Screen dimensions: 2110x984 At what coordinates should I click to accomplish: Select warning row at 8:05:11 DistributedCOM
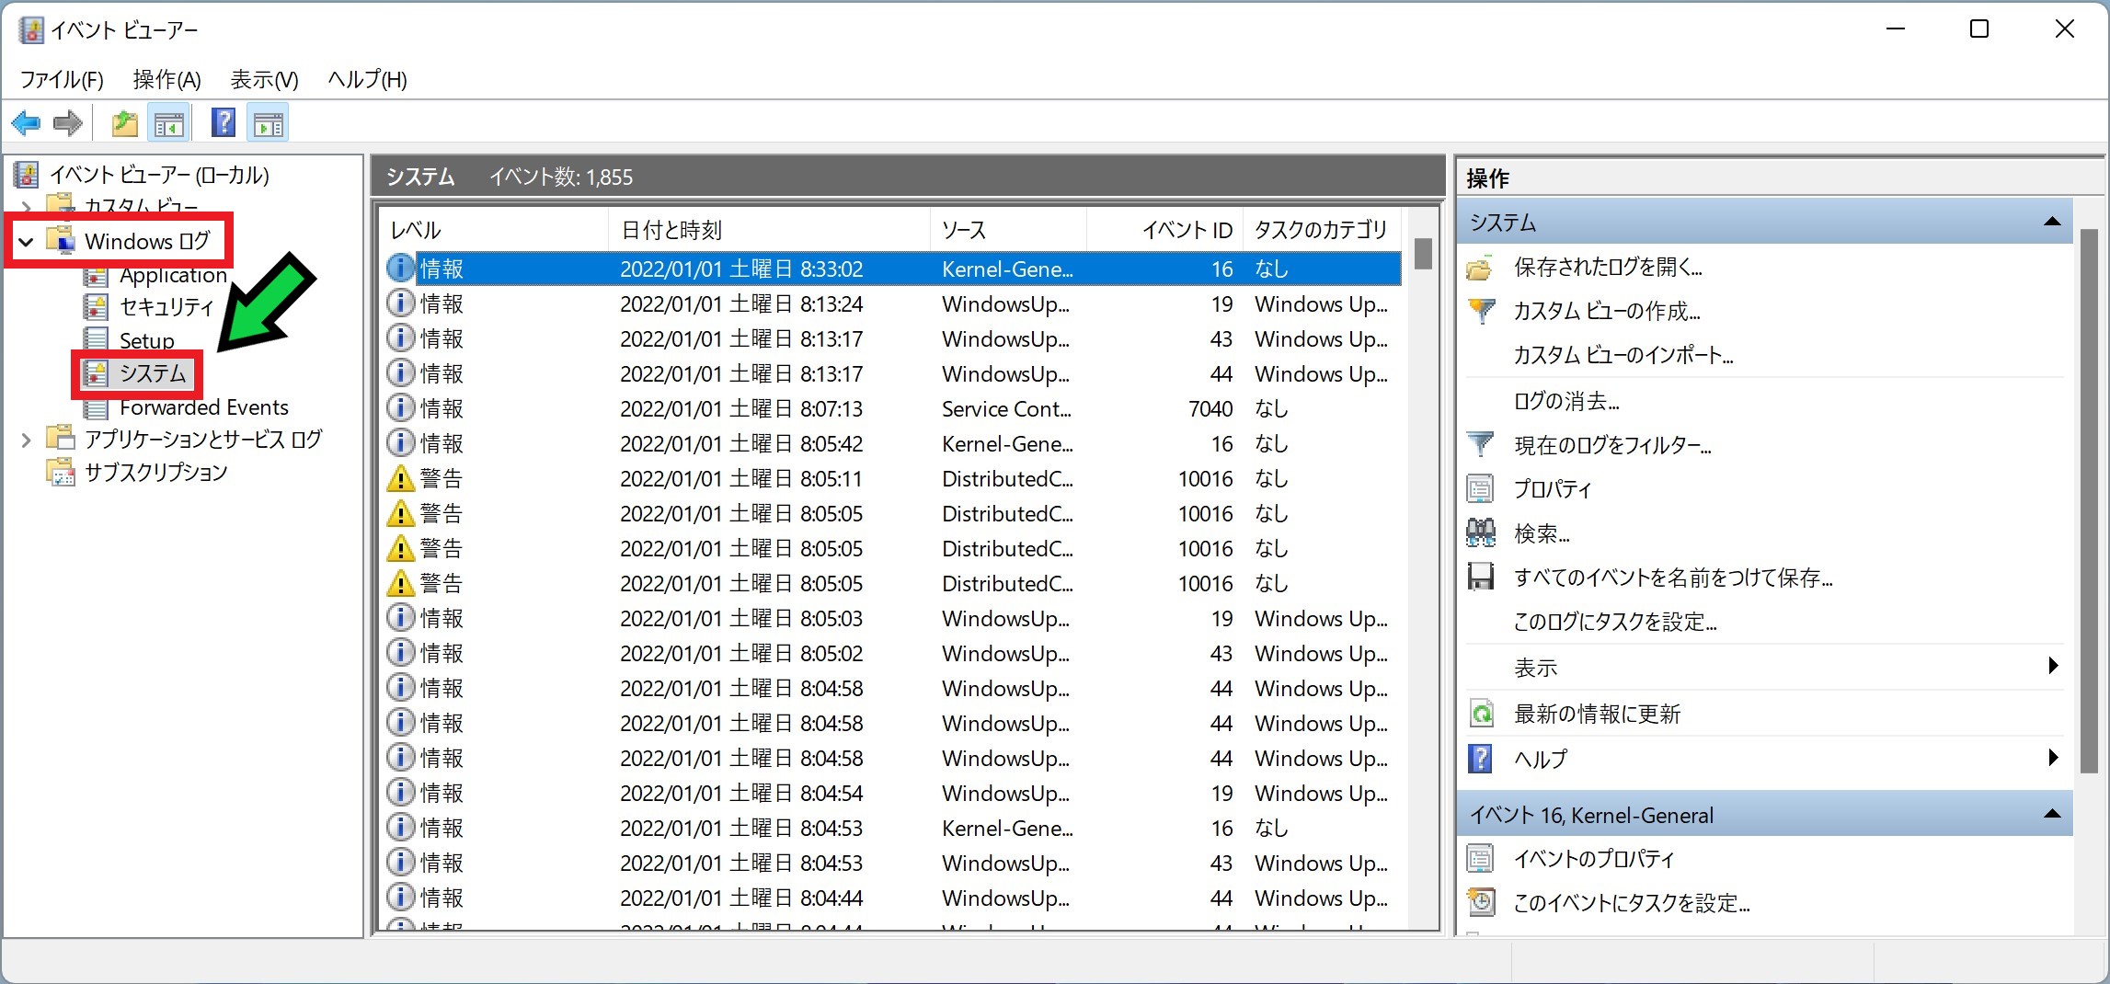coord(892,479)
